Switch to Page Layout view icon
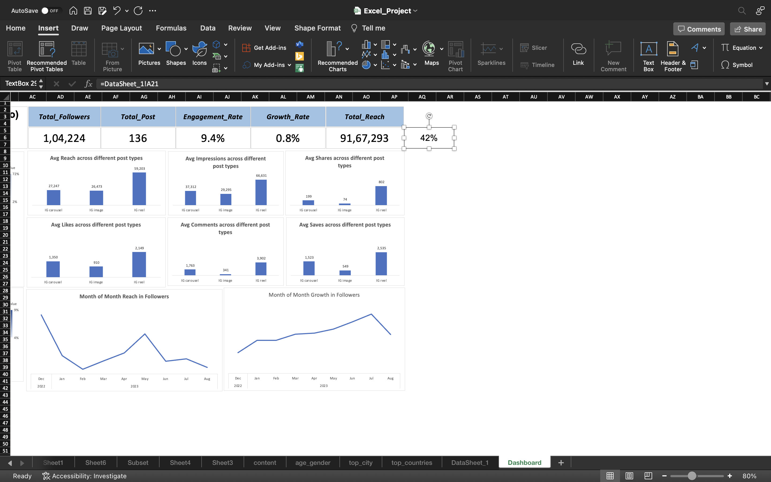Screen dimensions: 771x482 click(629, 476)
